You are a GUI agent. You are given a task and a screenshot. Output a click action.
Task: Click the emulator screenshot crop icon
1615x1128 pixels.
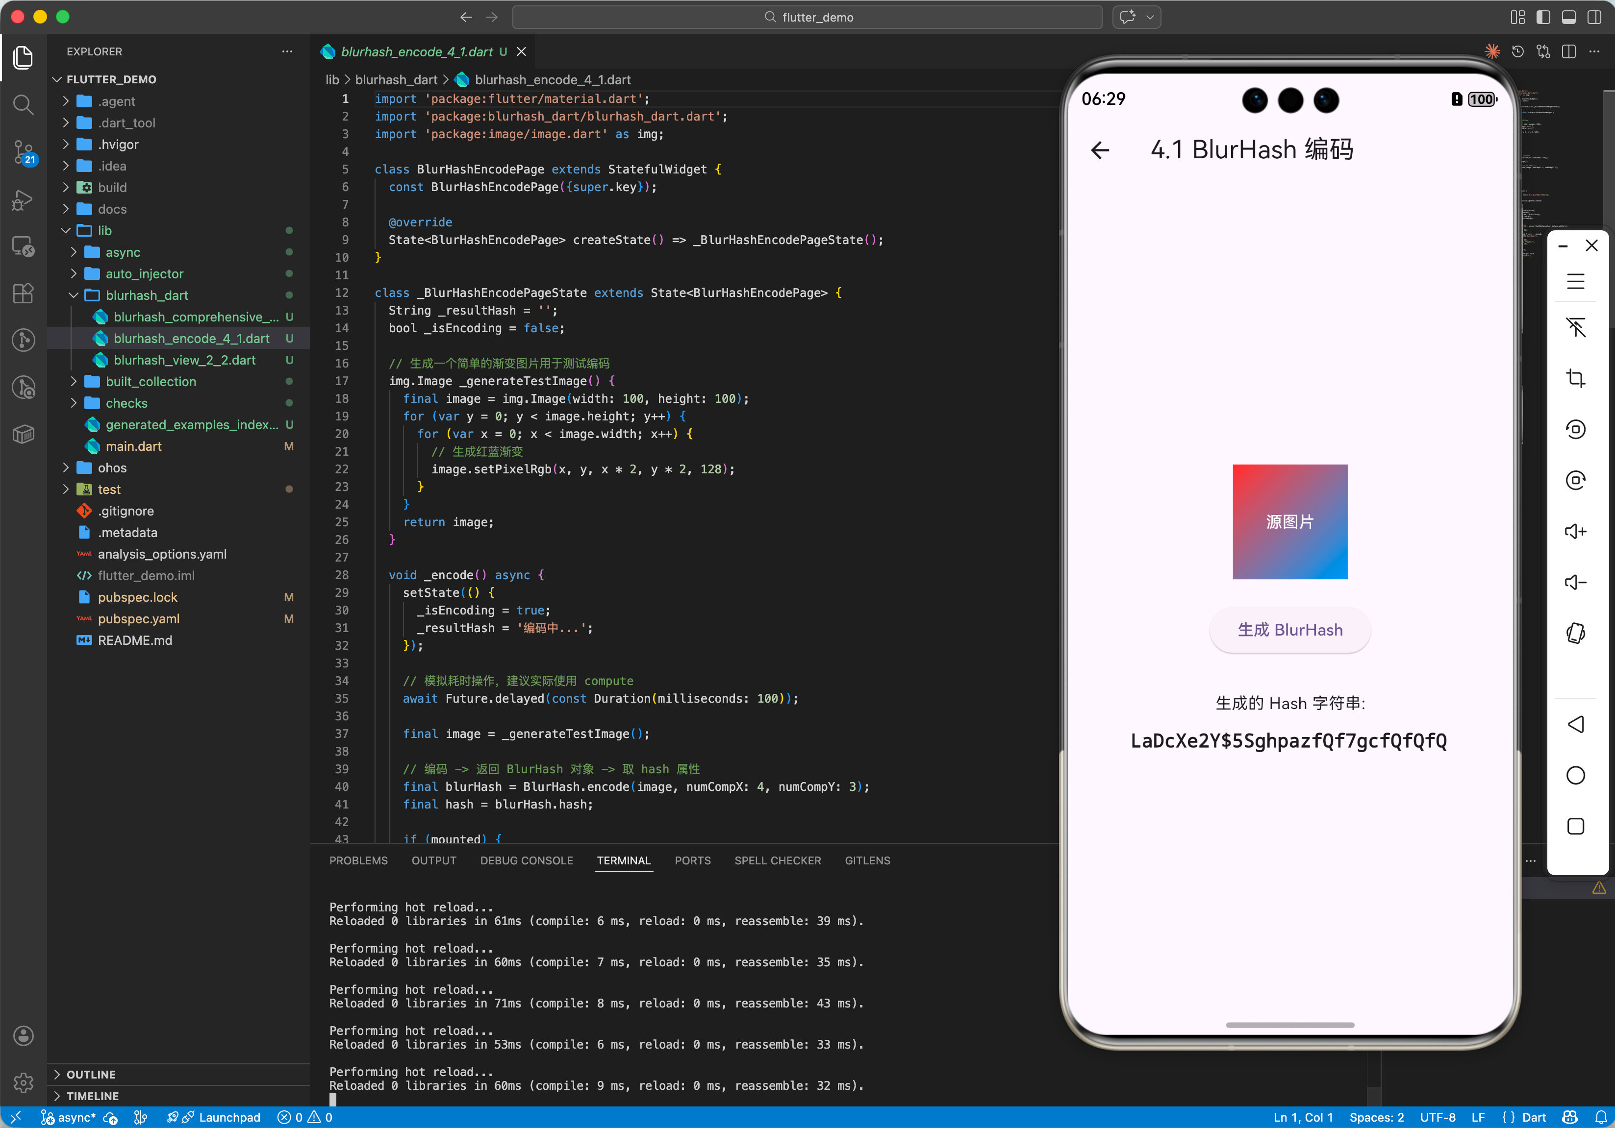1576,378
